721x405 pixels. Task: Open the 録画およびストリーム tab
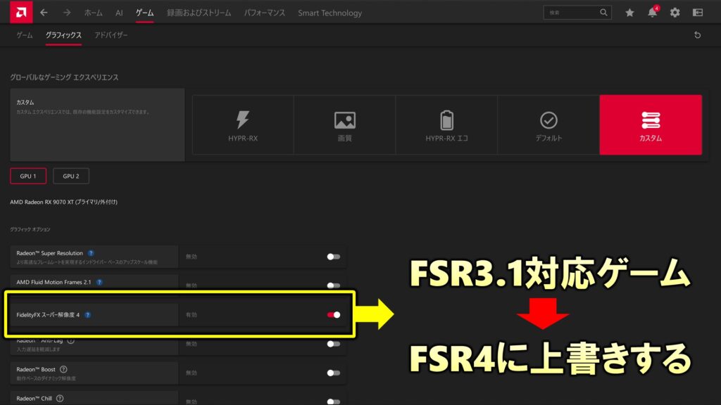[199, 13]
